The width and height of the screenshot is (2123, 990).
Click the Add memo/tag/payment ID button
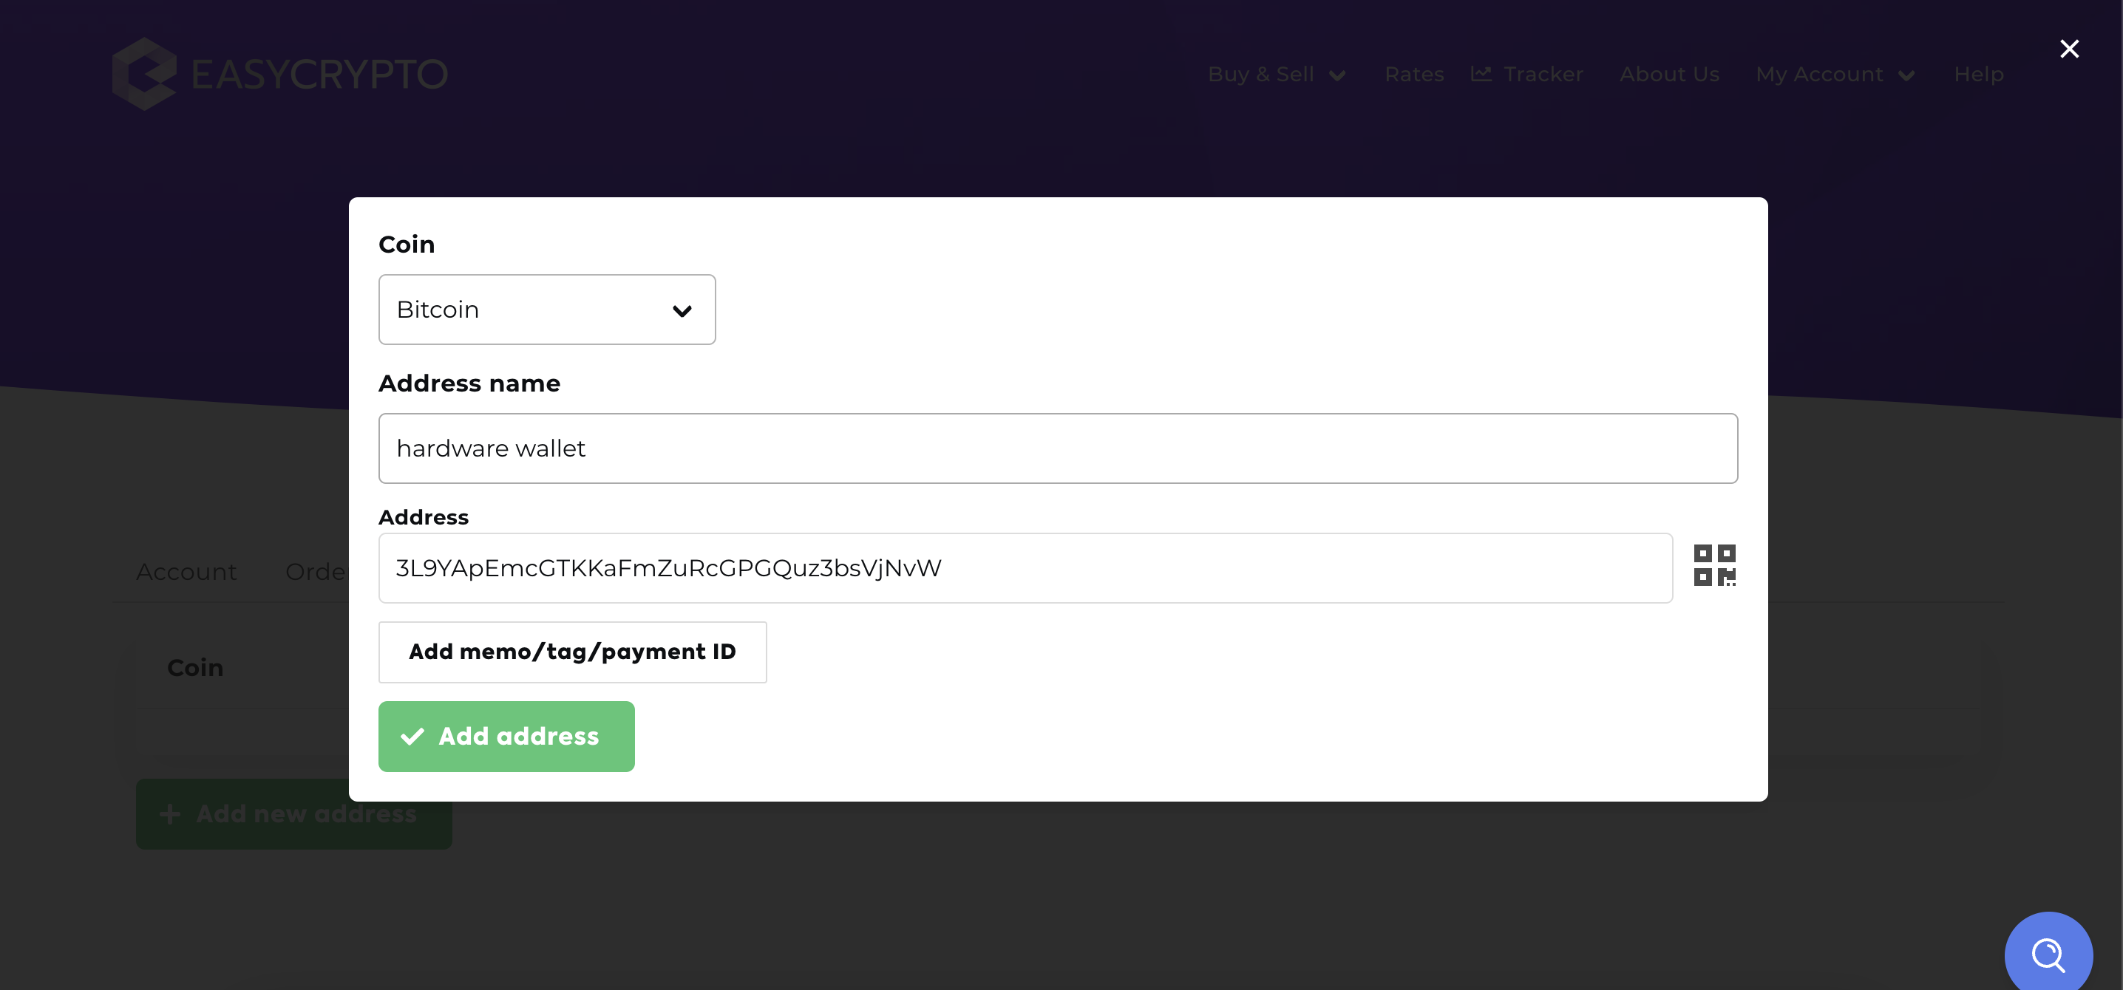(572, 652)
